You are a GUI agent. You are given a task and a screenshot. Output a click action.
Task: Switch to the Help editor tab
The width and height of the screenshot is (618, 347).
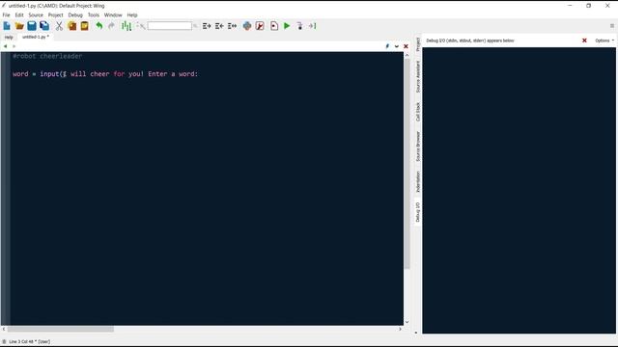click(x=9, y=37)
